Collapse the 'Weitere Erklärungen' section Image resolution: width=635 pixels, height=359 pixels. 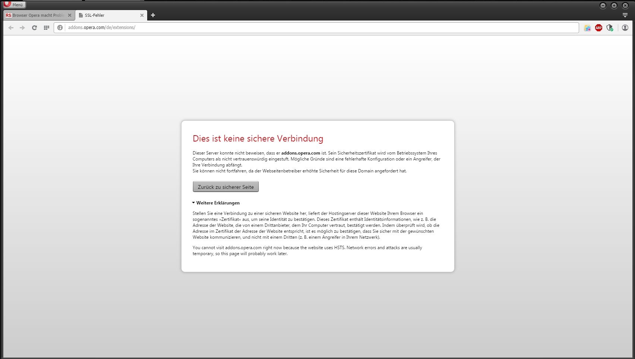click(216, 203)
